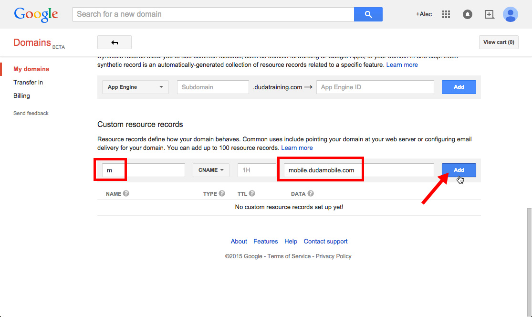Image resolution: width=532 pixels, height=317 pixels.
Task: Click the +Alec profile link
Action: tap(424, 14)
